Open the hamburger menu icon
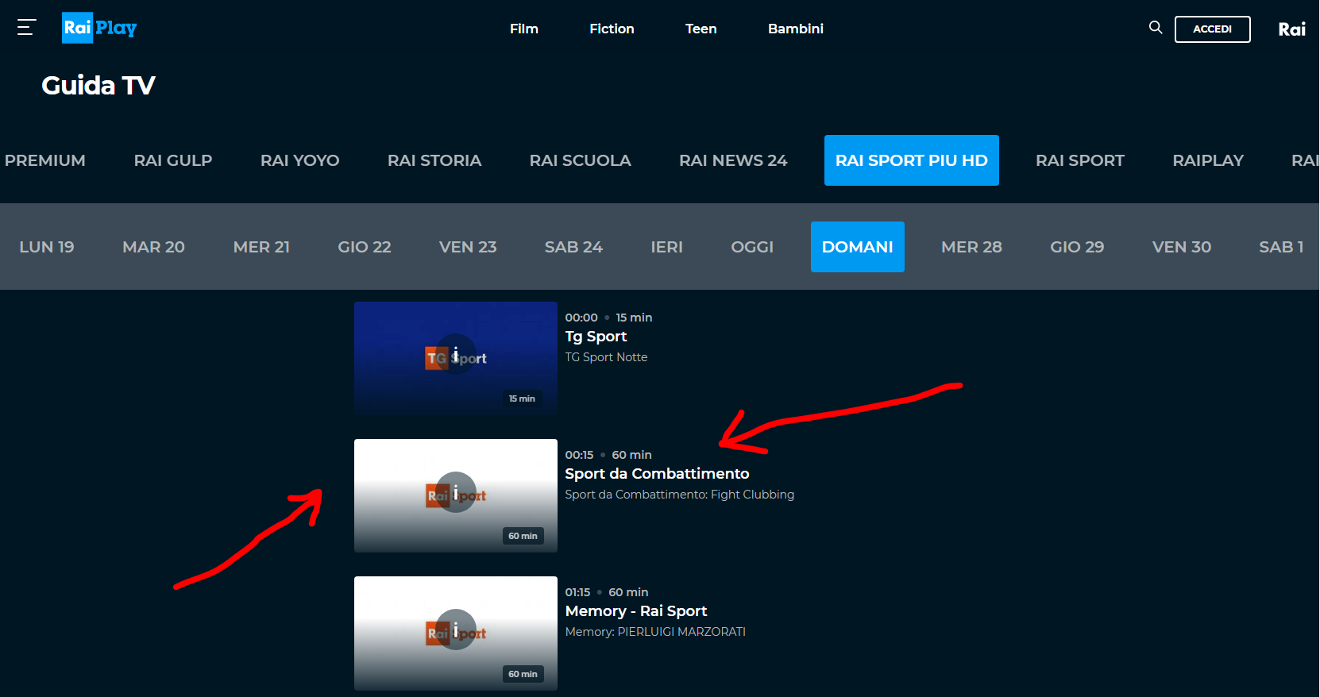 (x=26, y=28)
